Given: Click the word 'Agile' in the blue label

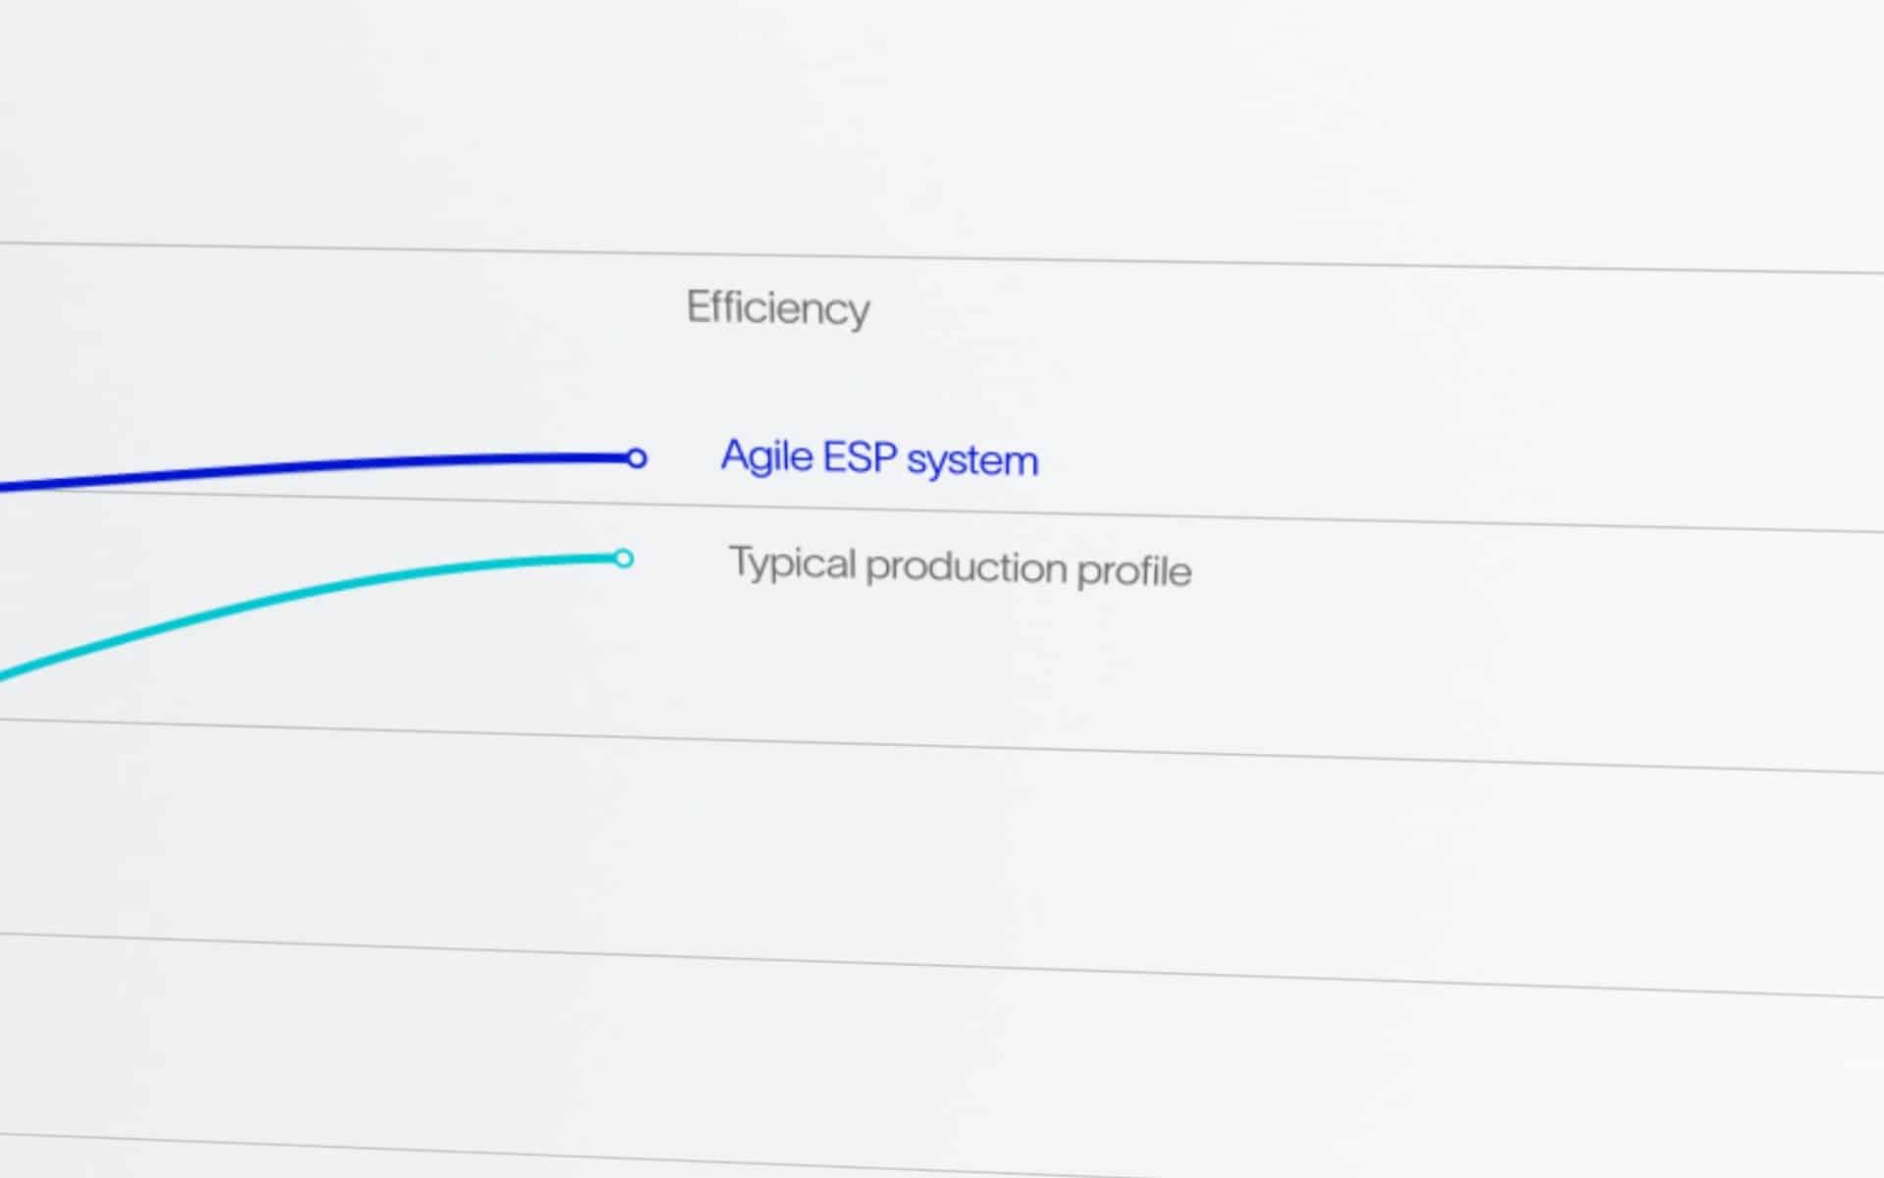Looking at the screenshot, I should (766, 456).
